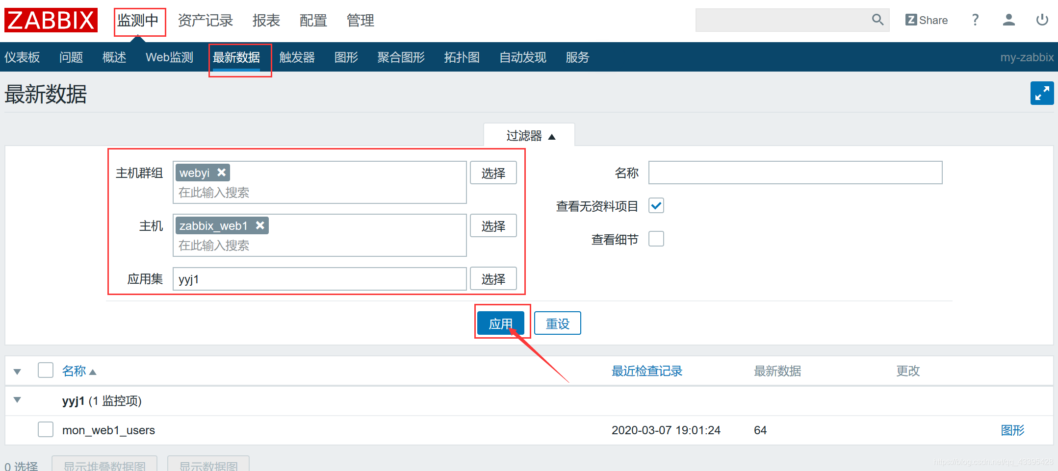Click the search magnifier icon
Screen dimensions: 1058x471
coord(877,20)
